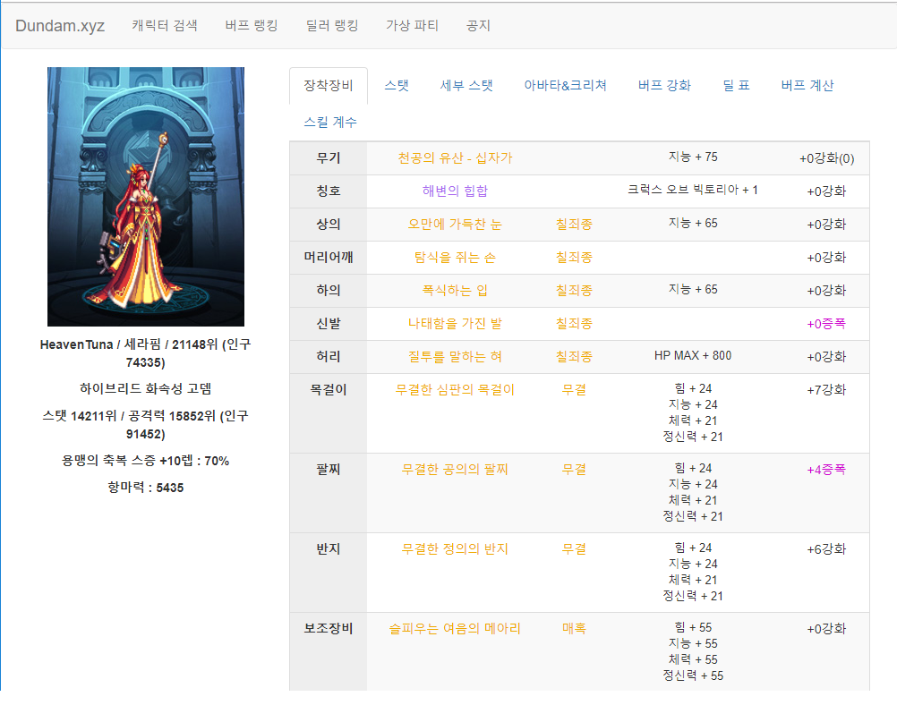Click 무결 set label in 목걸이 row

tap(575, 390)
